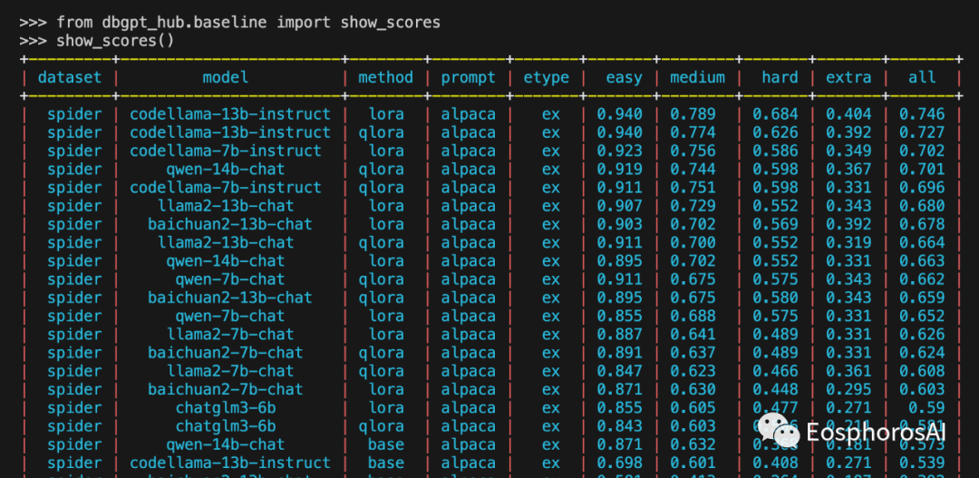
Task: Select the 'medium' column header
Action: point(697,77)
